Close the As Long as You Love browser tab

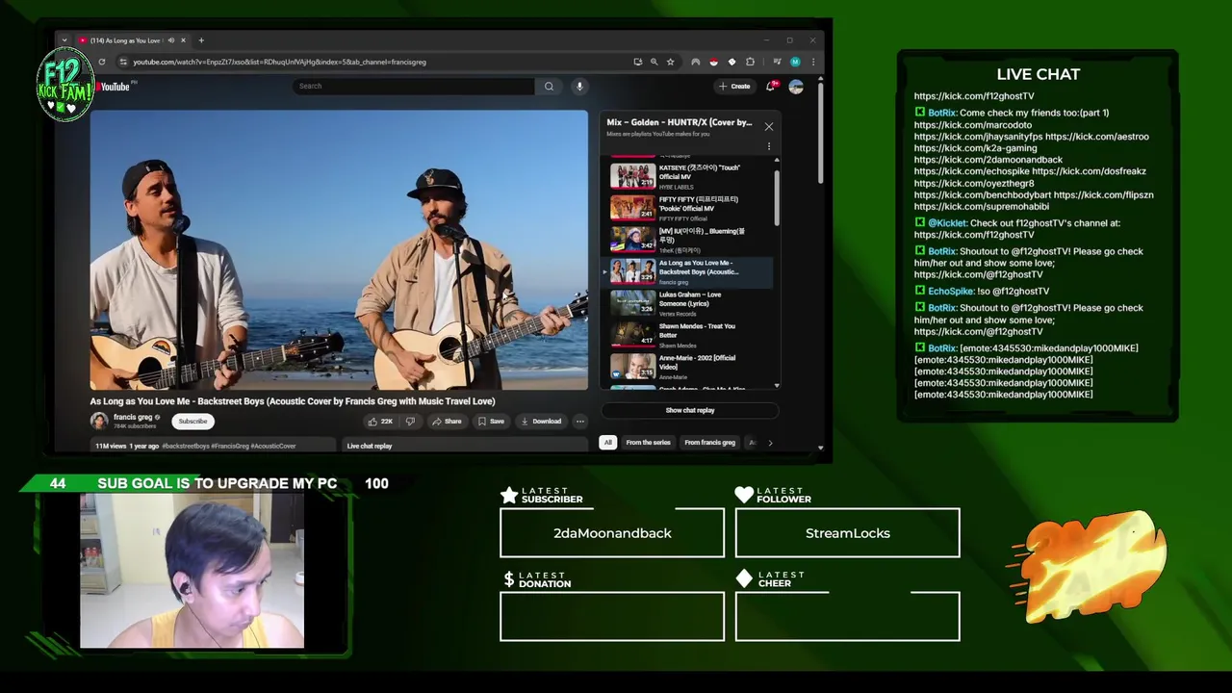[x=183, y=40]
